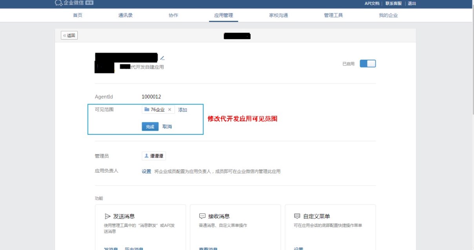Click 设置 link for 应用负责人
Screen dimensions: 474x250
point(146,172)
